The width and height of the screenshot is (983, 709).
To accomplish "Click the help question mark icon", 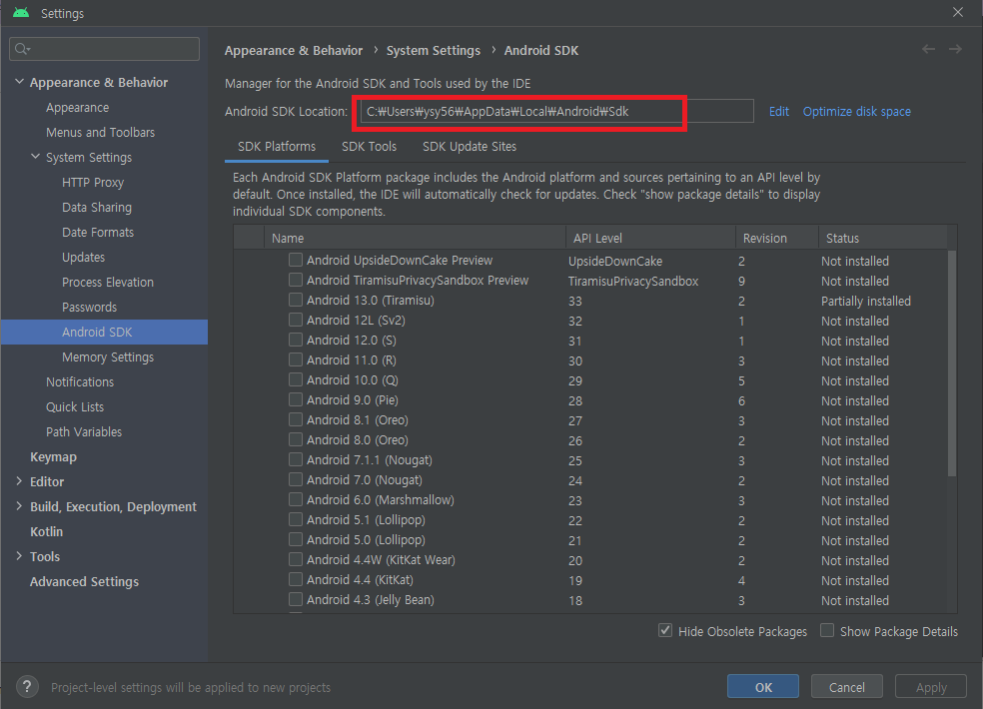I will point(27,687).
